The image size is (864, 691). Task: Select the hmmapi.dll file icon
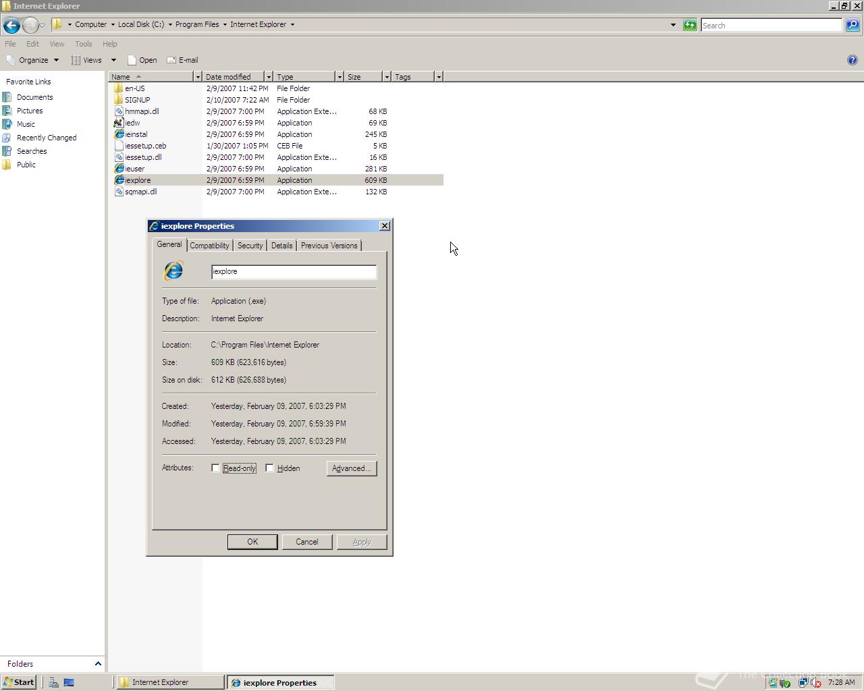point(119,111)
